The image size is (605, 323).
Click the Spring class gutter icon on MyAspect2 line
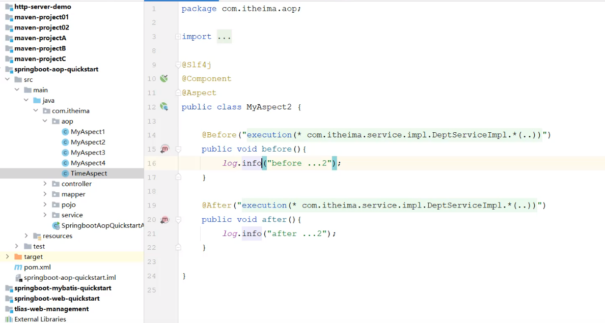164,106
